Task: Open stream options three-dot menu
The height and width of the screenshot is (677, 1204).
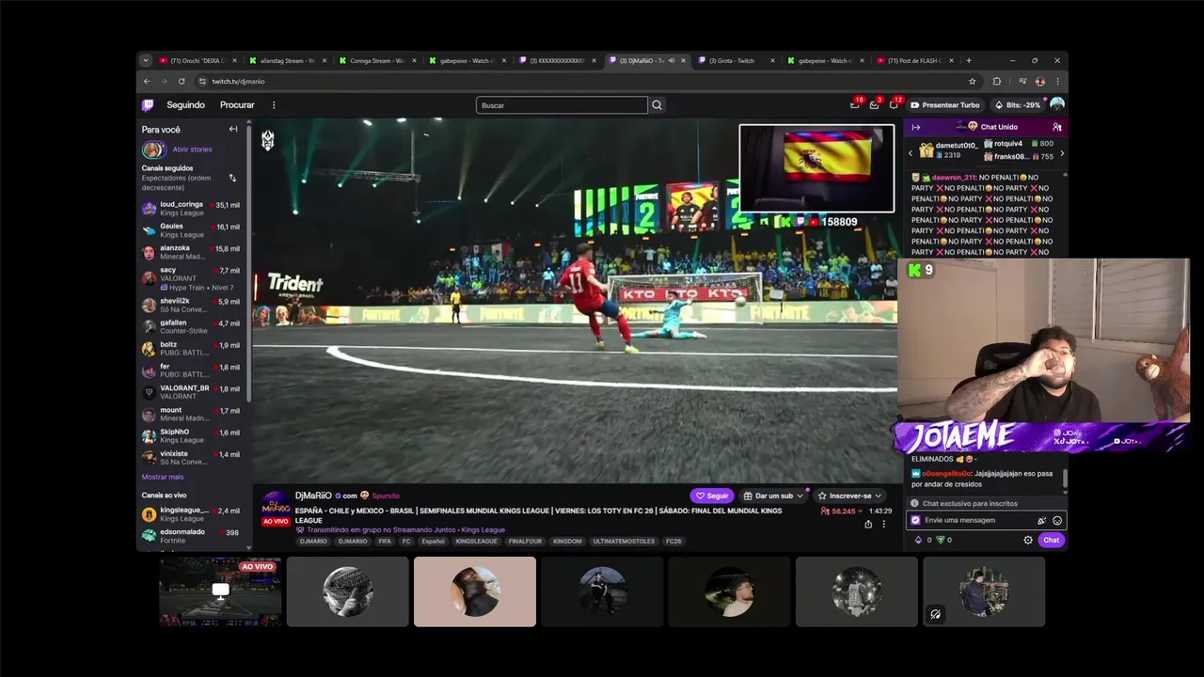Action: click(883, 524)
